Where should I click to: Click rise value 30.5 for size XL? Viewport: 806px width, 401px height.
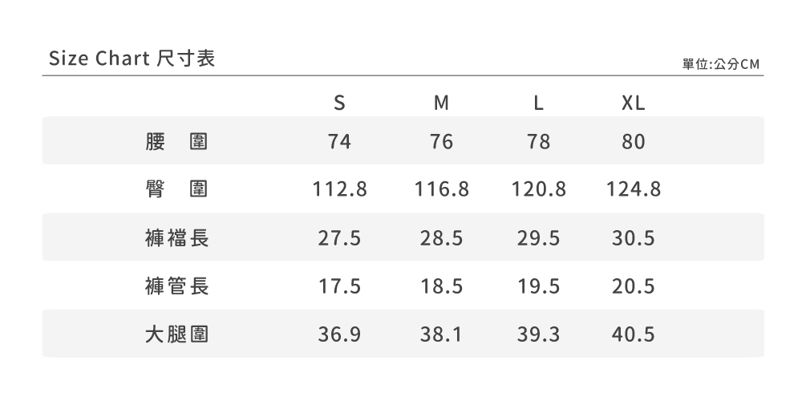point(633,238)
